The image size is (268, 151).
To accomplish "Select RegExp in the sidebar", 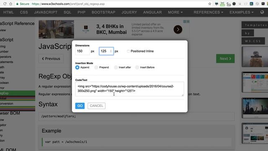I will point(18,93).
